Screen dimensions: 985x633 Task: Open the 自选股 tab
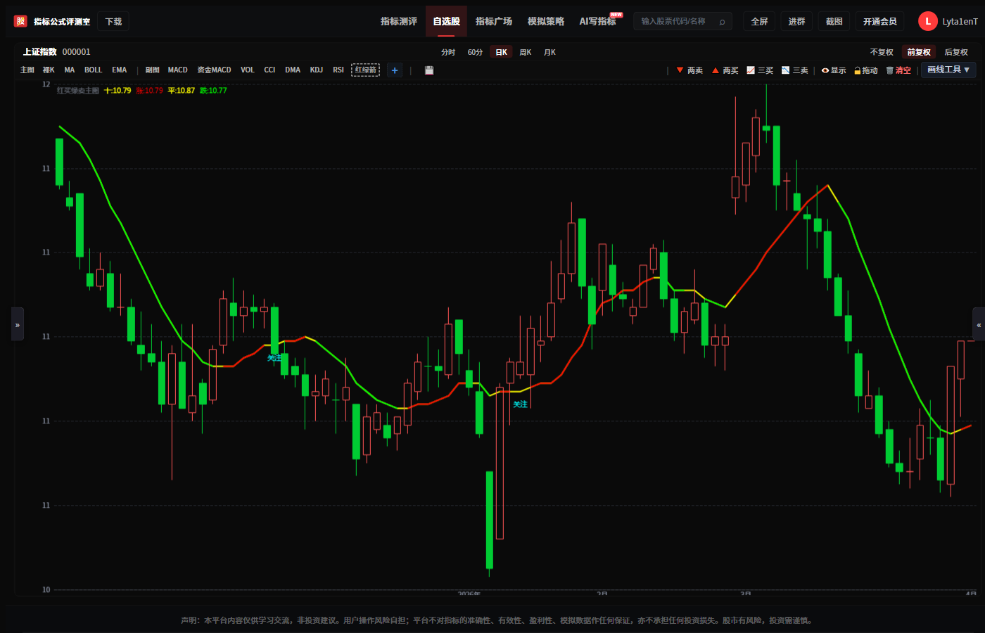(447, 21)
